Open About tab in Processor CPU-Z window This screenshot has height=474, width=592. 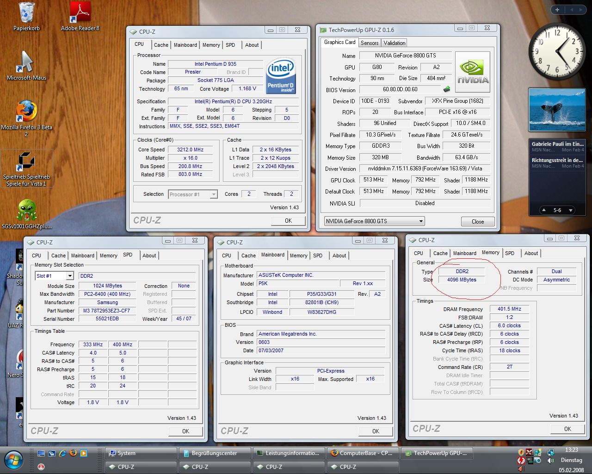[252, 45]
